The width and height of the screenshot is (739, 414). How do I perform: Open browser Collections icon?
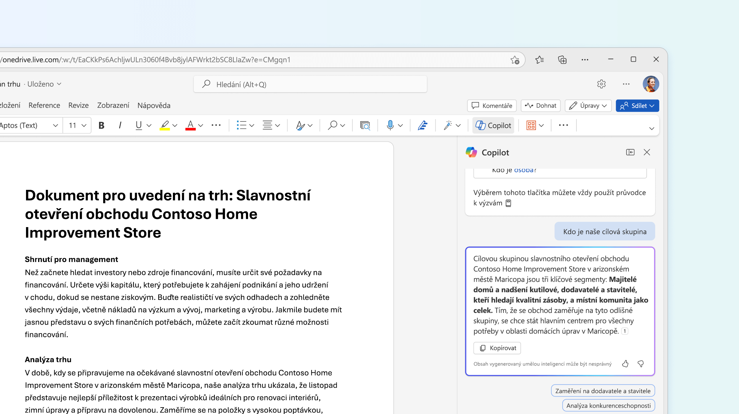click(562, 60)
